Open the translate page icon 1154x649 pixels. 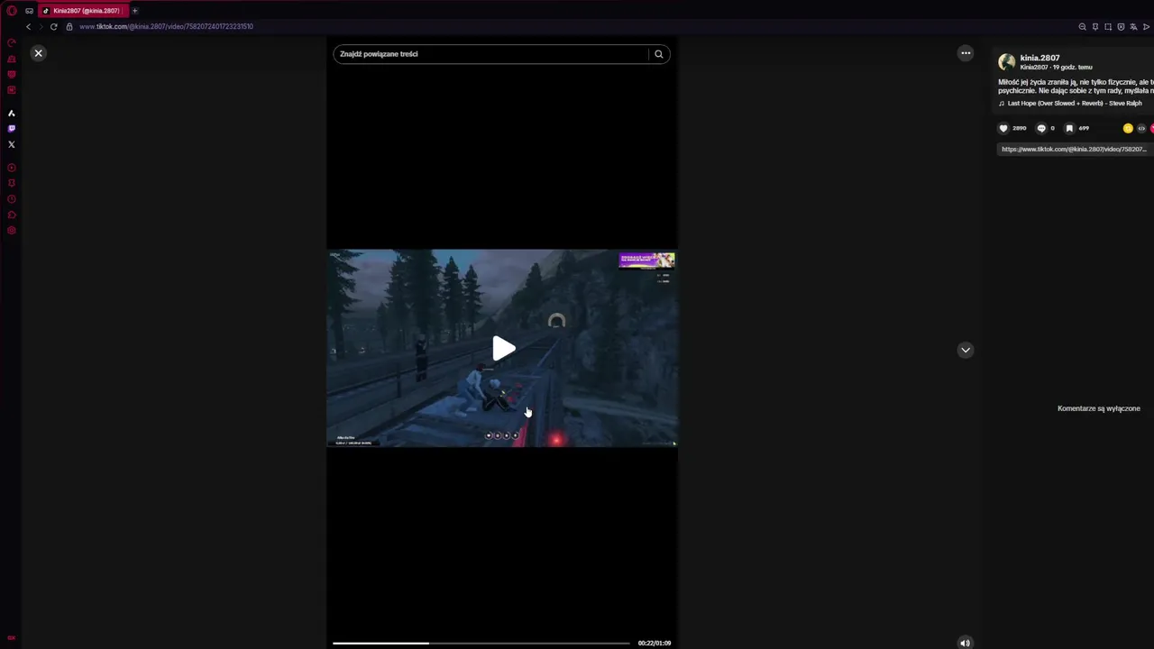tap(1133, 27)
